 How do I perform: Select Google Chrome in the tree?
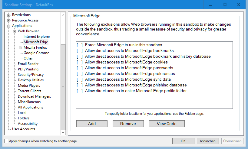point(36,53)
